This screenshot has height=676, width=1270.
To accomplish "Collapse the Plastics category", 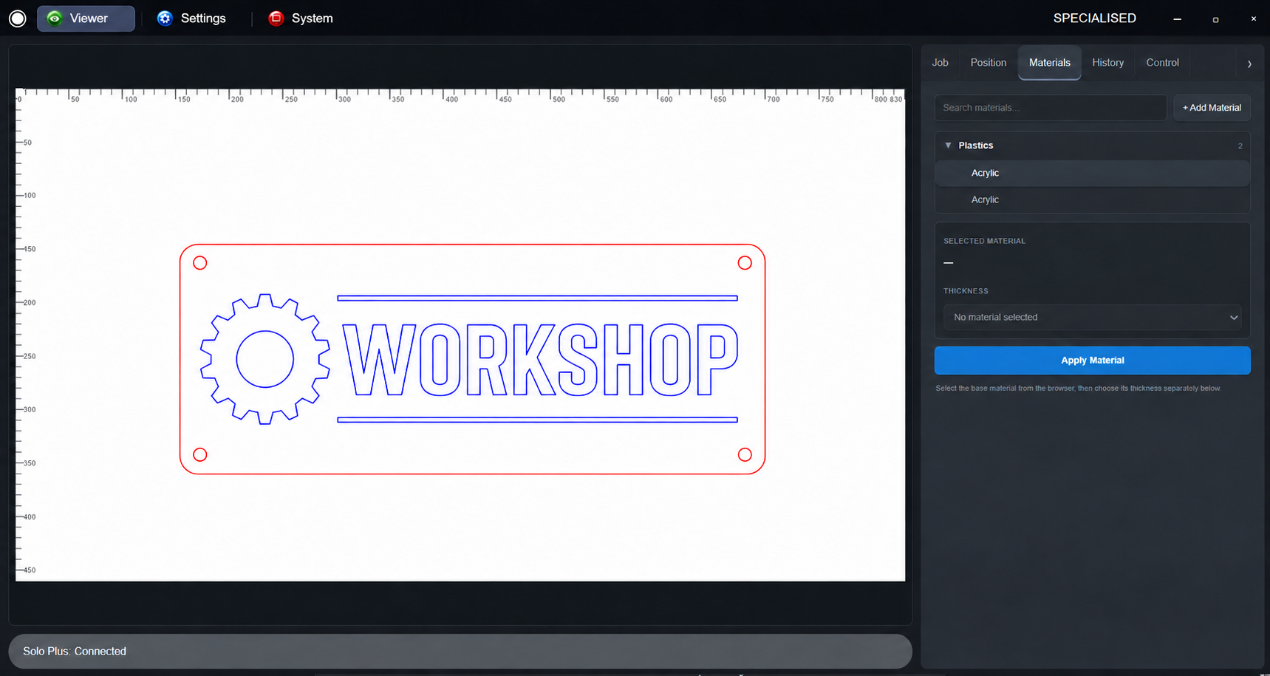I will click(x=948, y=146).
